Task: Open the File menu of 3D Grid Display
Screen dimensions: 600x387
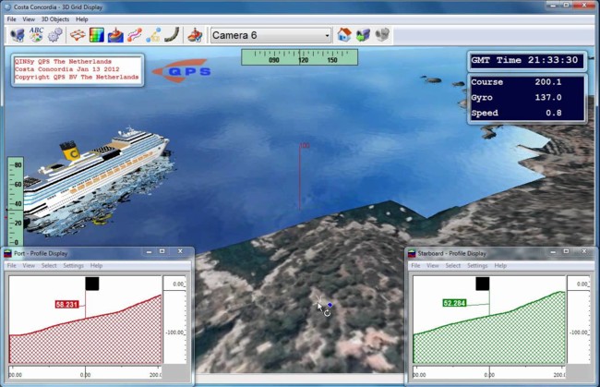Action: pyautogui.click(x=11, y=19)
